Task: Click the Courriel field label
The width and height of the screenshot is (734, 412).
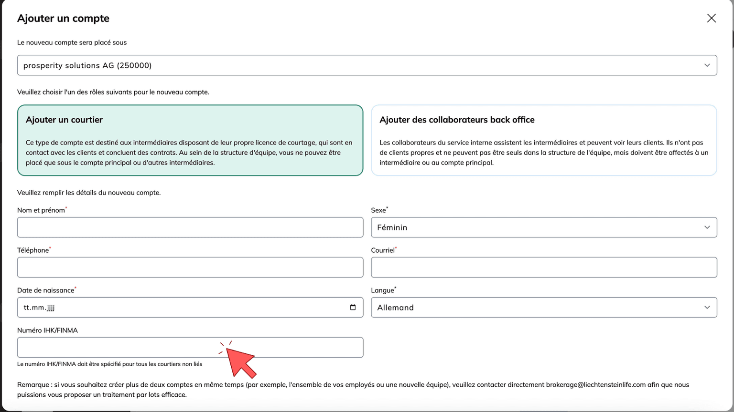Action: pos(383,250)
